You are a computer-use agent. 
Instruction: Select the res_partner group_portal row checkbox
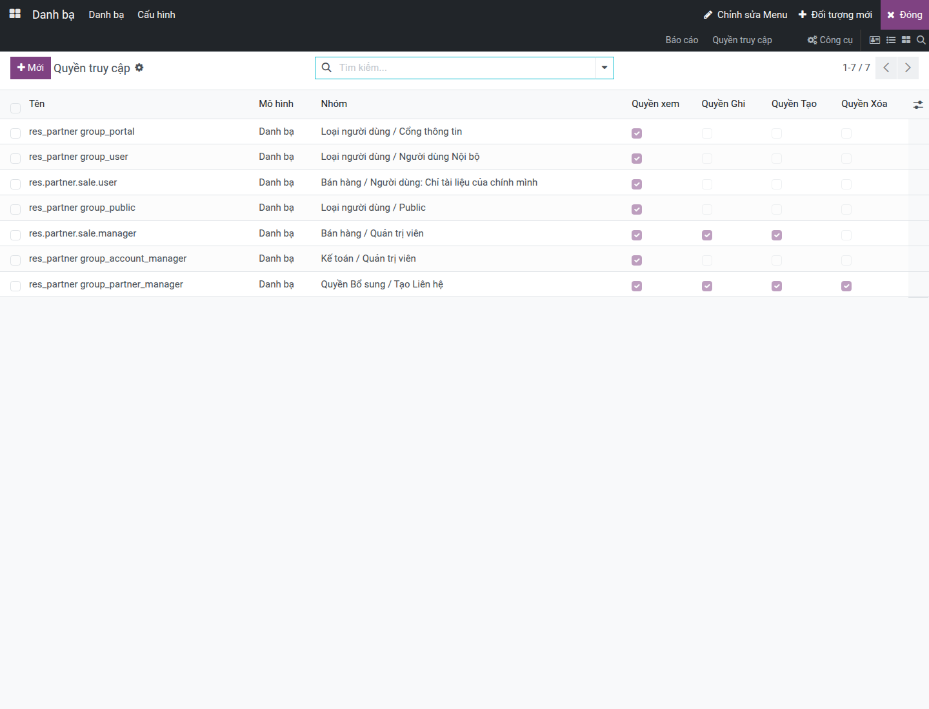[15, 133]
